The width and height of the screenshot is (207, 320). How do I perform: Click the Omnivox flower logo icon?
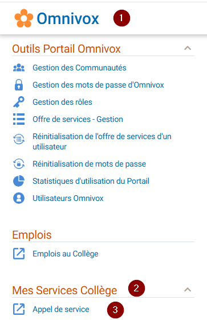[24, 18]
